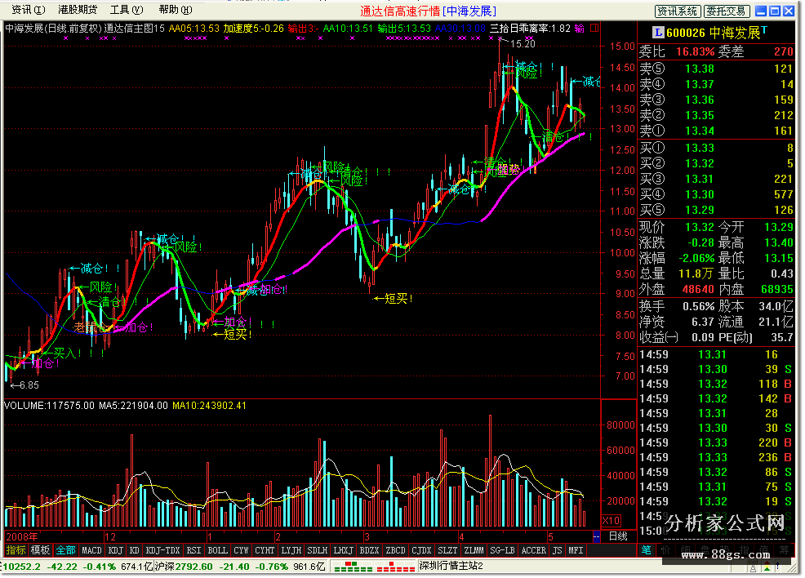Click the 买② 13.32 order row

[716, 163]
